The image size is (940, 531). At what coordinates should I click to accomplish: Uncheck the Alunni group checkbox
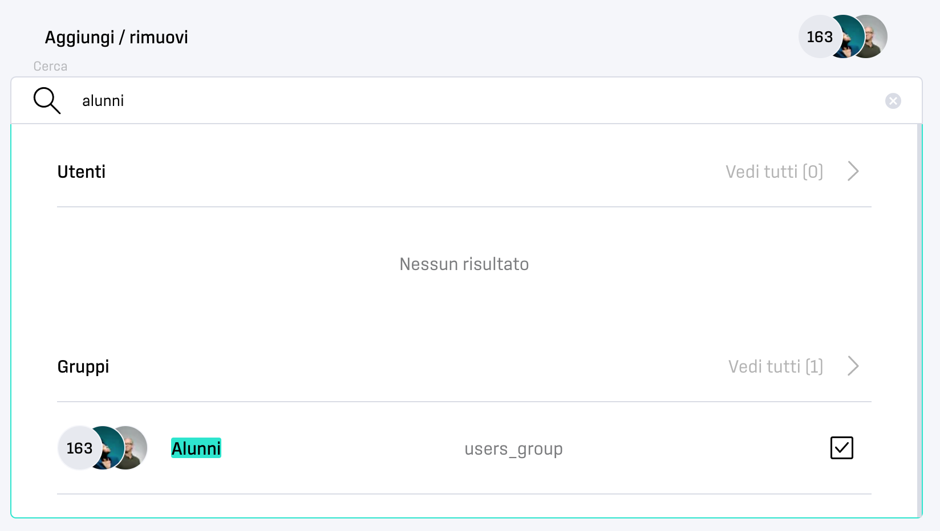point(841,448)
